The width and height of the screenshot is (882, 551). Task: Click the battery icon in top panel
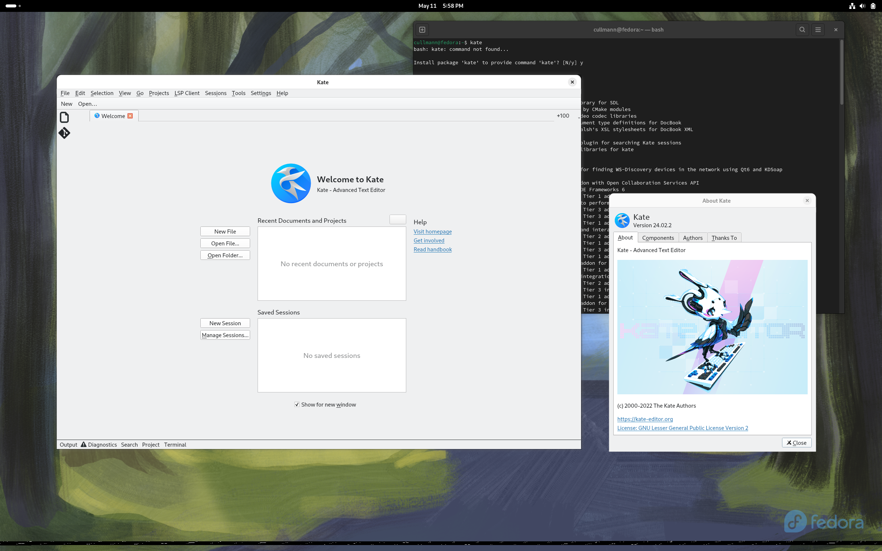[x=873, y=6]
